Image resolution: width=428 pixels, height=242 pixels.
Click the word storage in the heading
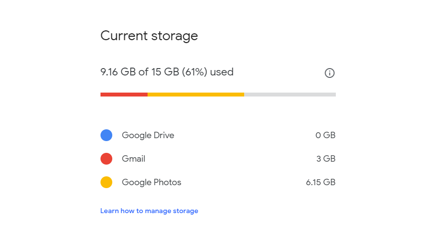175,37
